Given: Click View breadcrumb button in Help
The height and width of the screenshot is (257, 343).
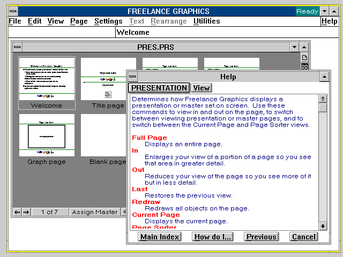Looking at the screenshot, I should pyautogui.click(x=202, y=88).
